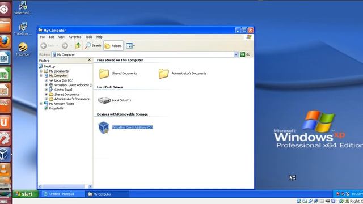The height and width of the screenshot is (204, 363).
Task: Open Ubuntu One launcher icon
Action: [x=5, y=122]
